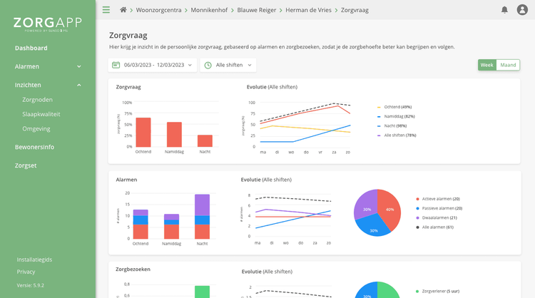Open the Installatiegids link
Image resolution: width=535 pixels, height=298 pixels.
point(34,260)
